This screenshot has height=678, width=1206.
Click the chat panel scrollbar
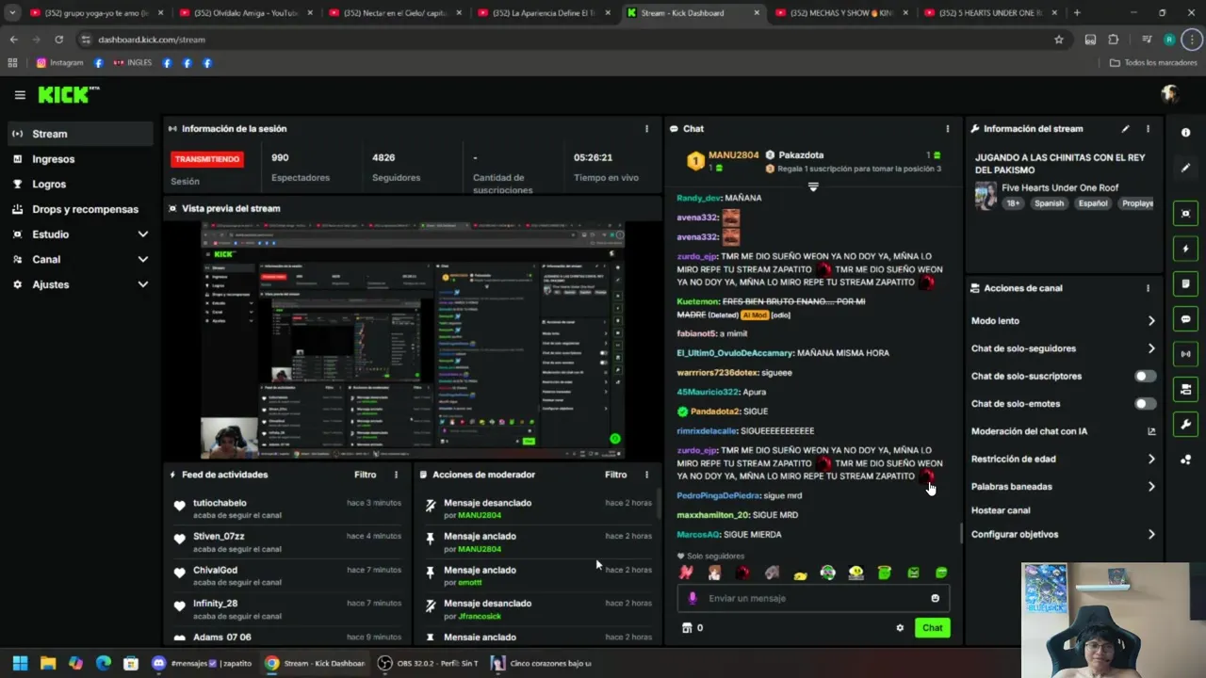960,534
